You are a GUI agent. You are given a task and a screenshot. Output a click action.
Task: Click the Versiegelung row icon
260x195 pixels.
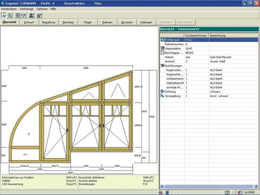coord(162,96)
